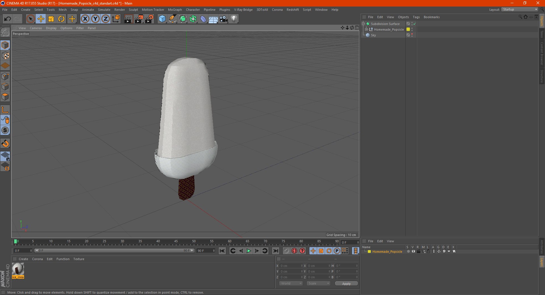The image size is (545, 295).
Task: Play the animation forward
Action: tap(249, 251)
